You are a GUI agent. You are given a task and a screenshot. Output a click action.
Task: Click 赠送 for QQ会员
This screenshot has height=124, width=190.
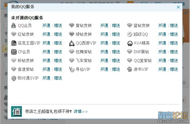click(x=58, y=26)
